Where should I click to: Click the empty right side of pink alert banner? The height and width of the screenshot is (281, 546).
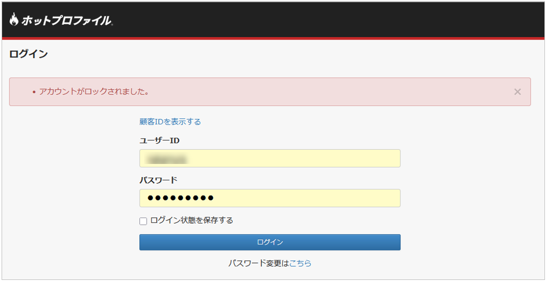(369, 92)
